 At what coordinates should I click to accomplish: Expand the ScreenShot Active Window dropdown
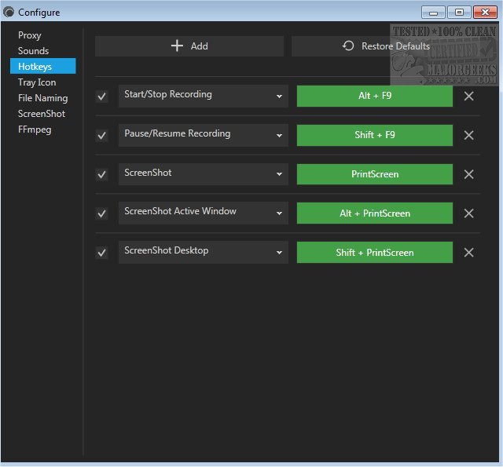(204, 213)
